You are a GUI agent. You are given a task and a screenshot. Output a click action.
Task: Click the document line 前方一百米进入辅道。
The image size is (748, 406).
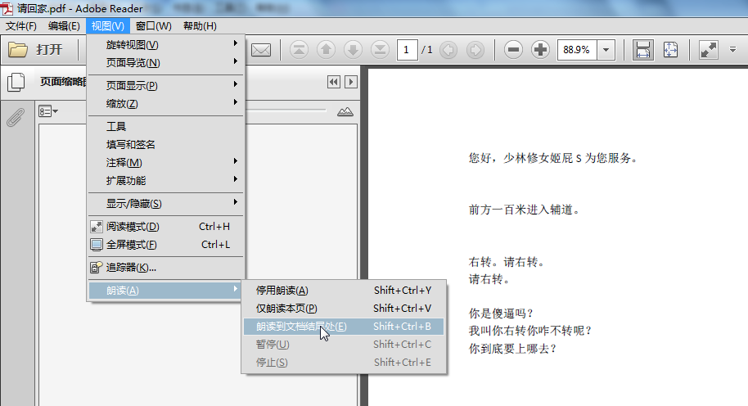pos(525,210)
